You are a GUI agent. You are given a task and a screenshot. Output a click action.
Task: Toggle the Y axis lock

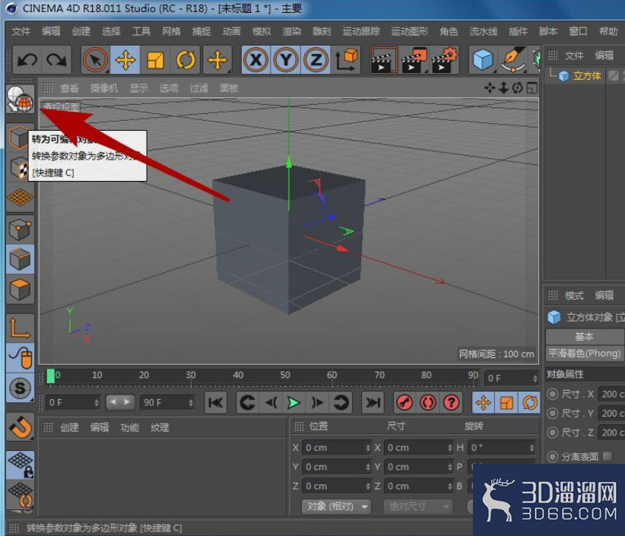tap(286, 60)
